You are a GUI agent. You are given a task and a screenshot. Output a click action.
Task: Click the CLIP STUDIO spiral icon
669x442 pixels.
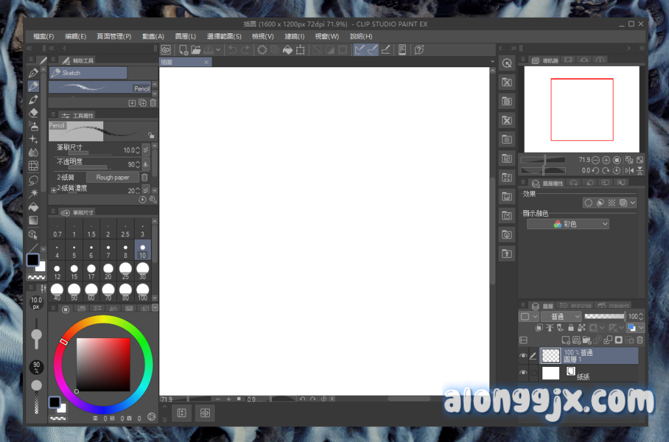(x=167, y=50)
